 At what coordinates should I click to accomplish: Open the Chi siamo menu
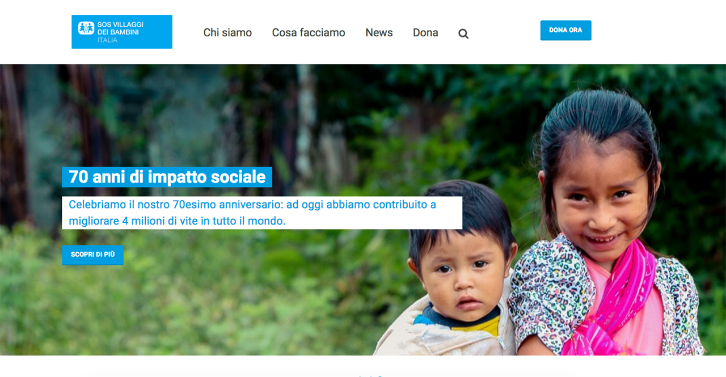(x=227, y=33)
